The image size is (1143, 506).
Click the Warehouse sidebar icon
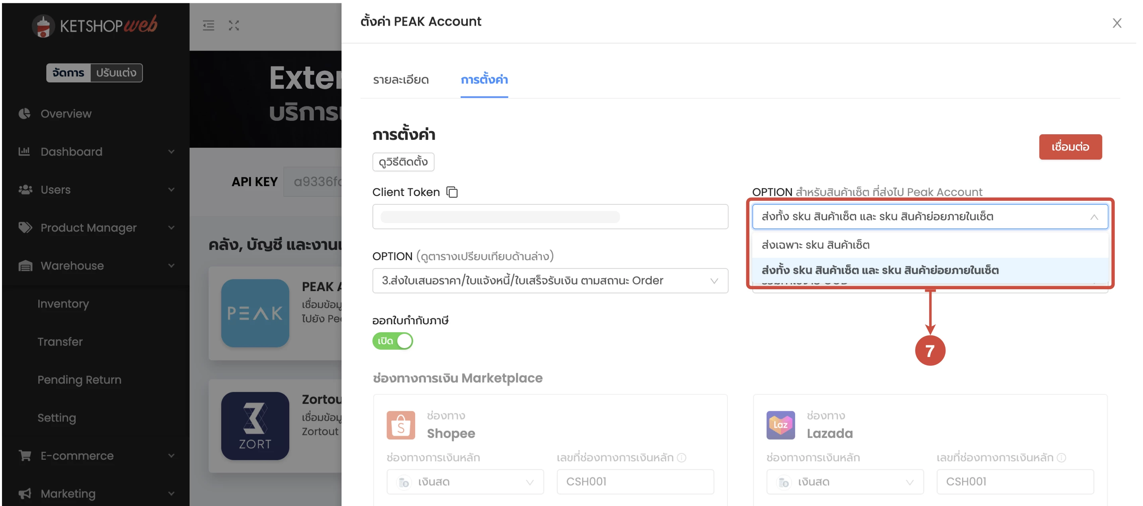tap(25, 265)
